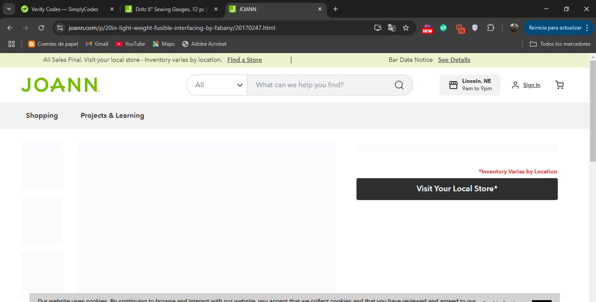Click the address bar URL

[x=172, y=28]
